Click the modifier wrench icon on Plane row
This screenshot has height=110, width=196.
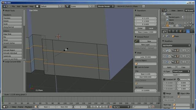click(180, 26)
